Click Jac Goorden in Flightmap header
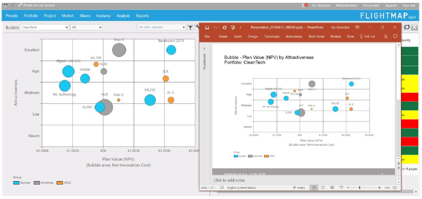Viewport: 422px width, 199px height. 321,6
